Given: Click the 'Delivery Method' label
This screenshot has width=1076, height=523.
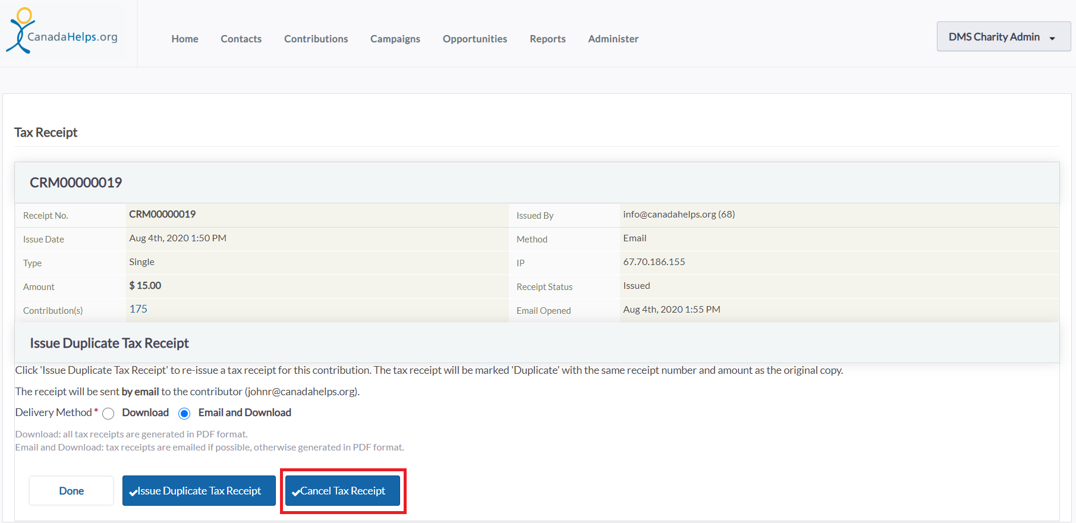Looking at the screenshot, I should 54,412.
